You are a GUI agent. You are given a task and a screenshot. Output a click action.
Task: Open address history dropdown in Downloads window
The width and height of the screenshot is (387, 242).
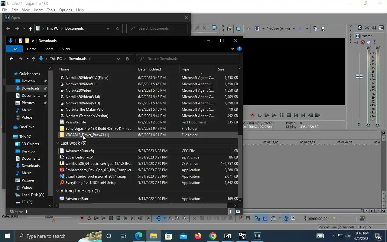point(119,59)
